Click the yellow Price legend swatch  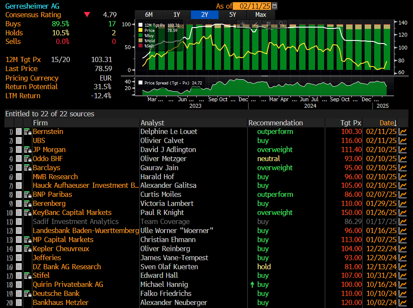click(141, 30)
